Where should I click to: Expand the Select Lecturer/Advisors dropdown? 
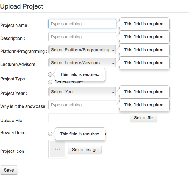[82, 63]
